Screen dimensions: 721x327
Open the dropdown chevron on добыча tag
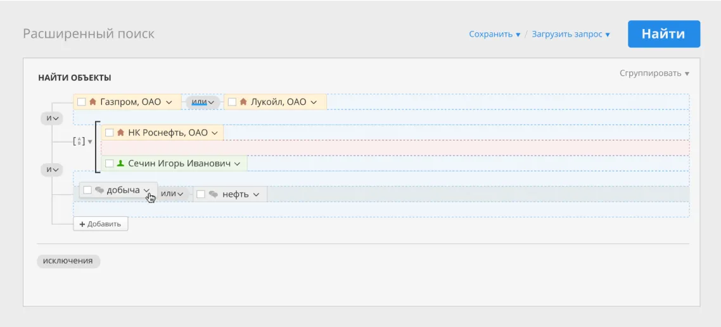point(147,190)
